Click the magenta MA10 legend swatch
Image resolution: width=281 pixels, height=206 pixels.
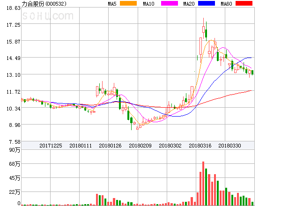170,3
